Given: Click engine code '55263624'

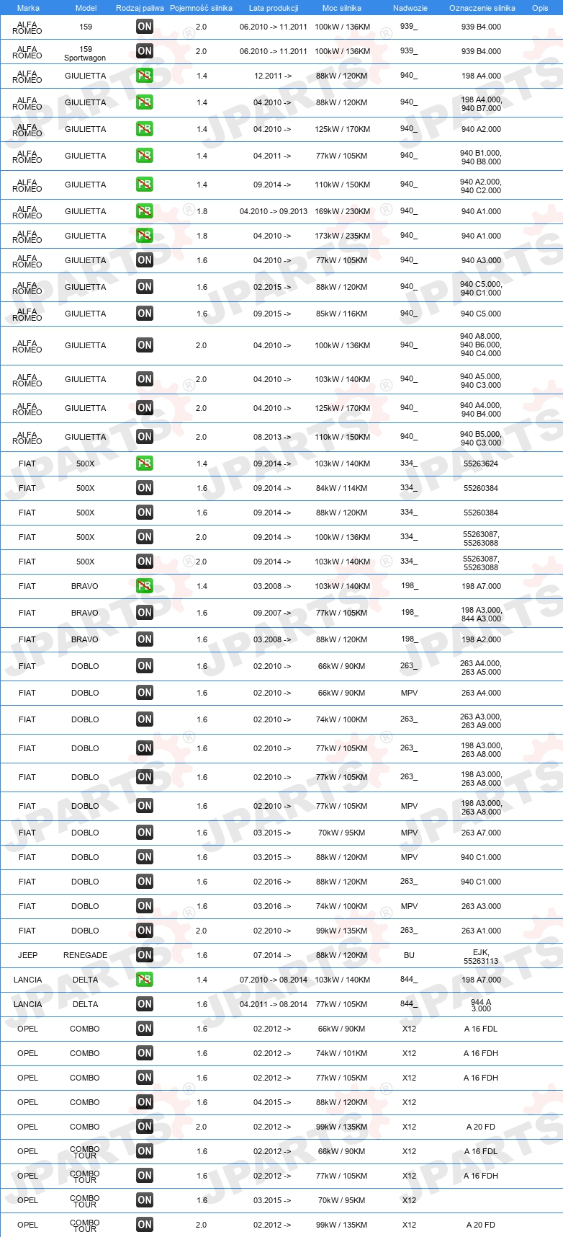Looking at the screenshot, I should click(481, 464).
